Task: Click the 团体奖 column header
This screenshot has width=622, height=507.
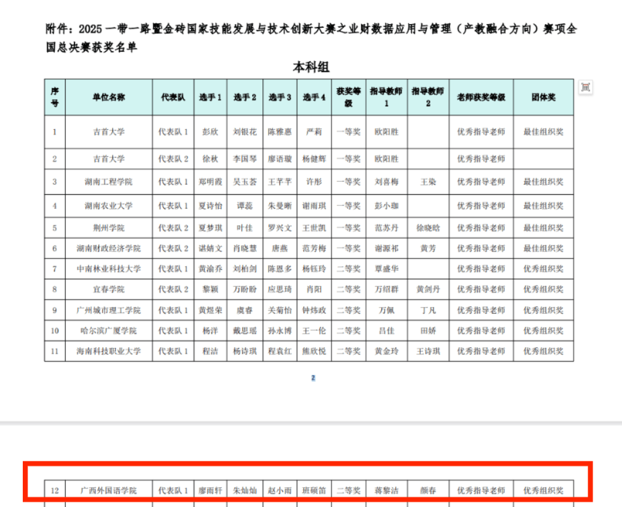Action: point(543,97)
